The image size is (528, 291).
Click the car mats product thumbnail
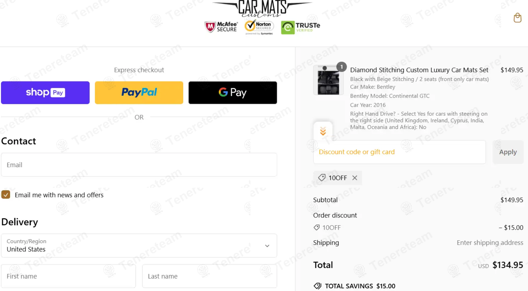326,80
